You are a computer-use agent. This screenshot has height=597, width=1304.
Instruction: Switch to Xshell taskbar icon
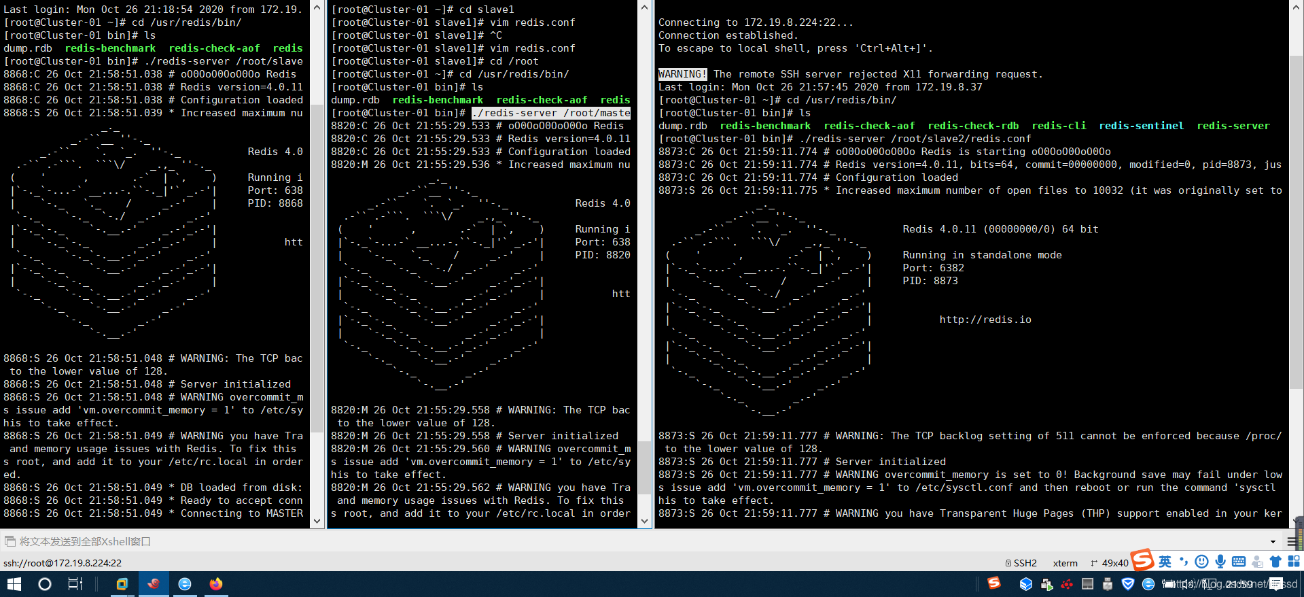click(x=154, y=584)
